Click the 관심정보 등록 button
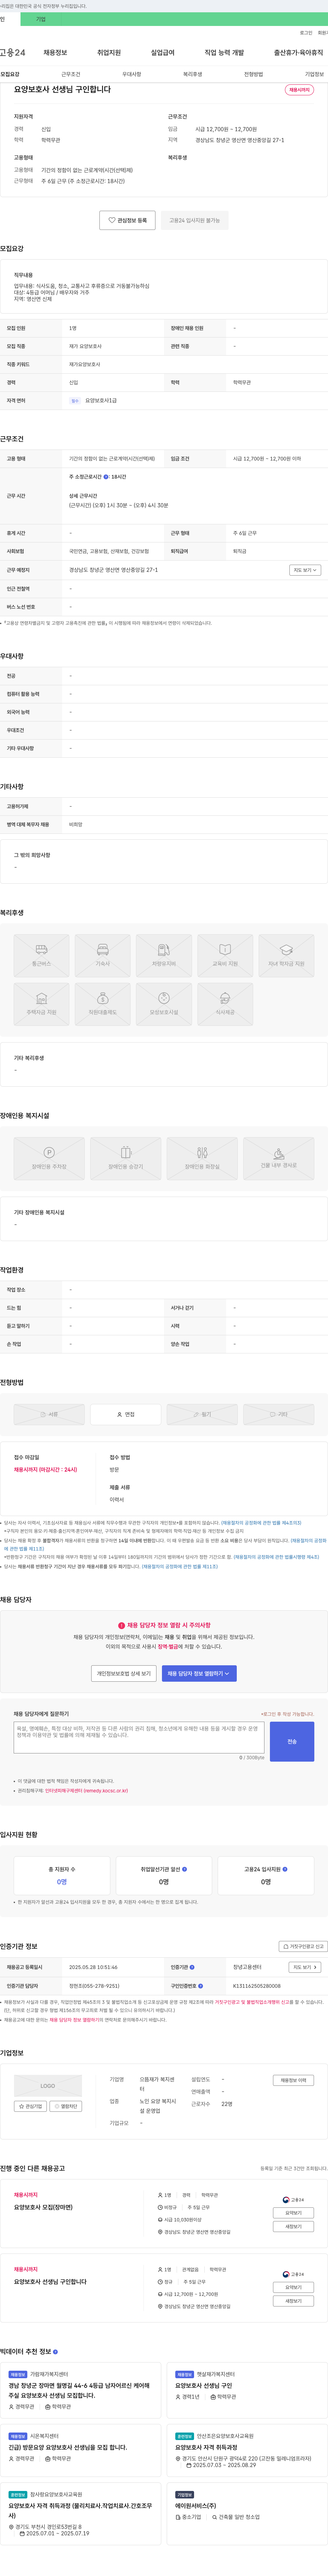Image resolution: width=328 pixels, height=2576 pixels. pos(127,220)
